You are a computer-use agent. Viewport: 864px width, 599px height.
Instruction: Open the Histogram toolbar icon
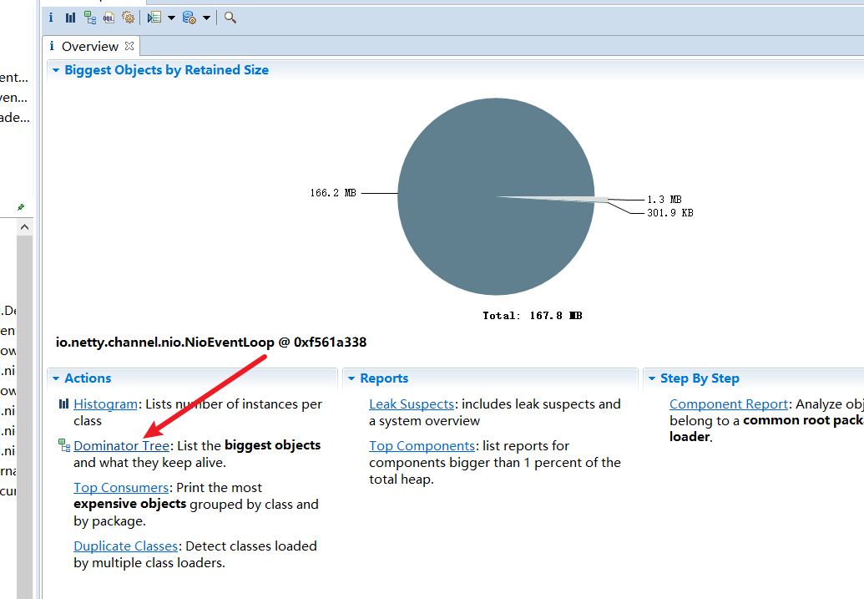[x=70, y=18]
